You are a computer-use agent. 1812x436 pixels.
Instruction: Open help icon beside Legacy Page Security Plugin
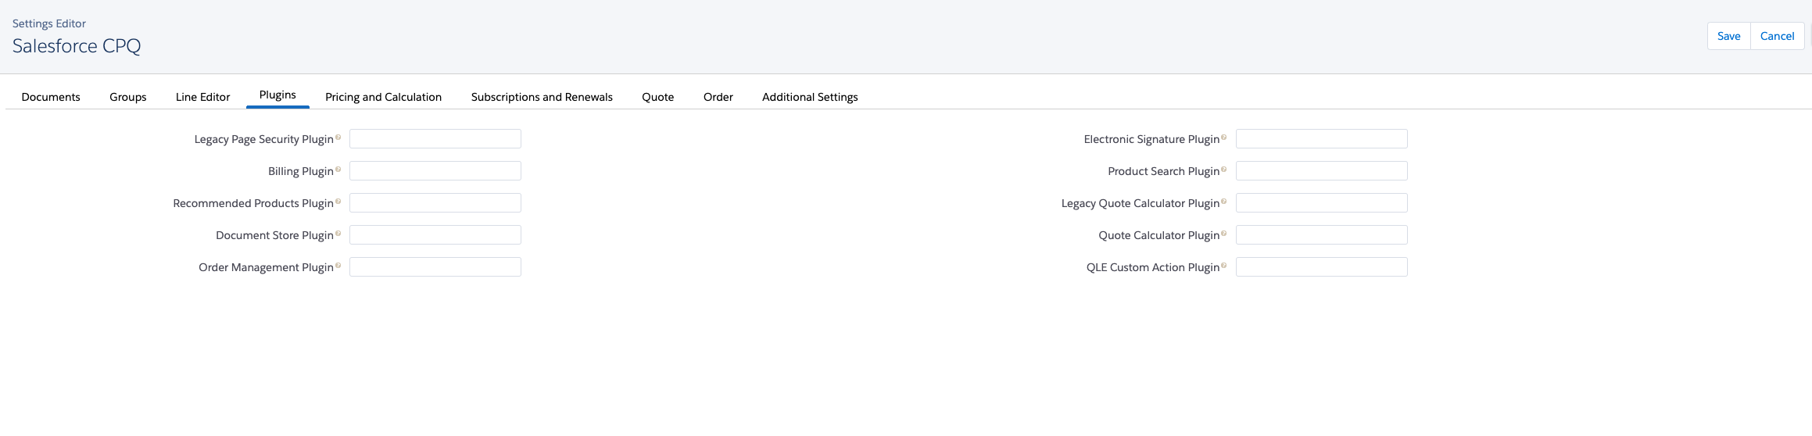338,138
